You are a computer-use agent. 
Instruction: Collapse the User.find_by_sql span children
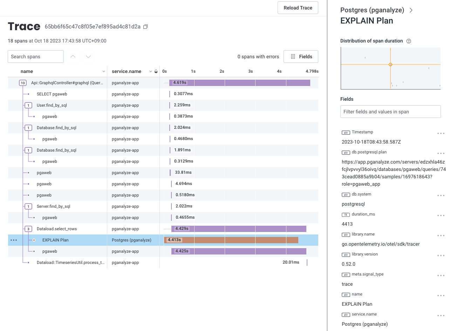pos(28,105)
